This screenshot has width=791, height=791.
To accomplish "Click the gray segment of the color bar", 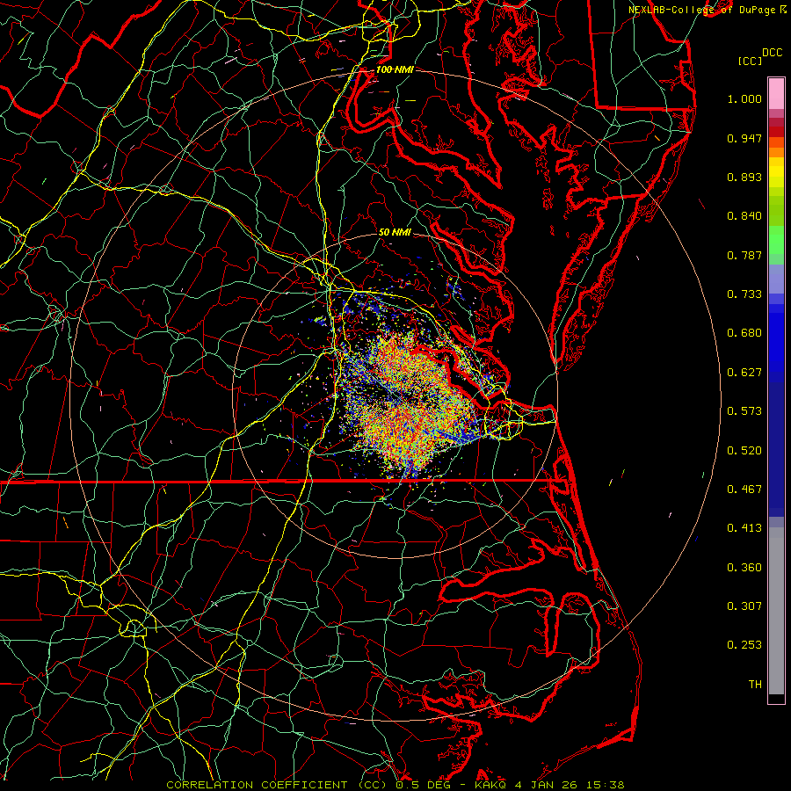I will pyautogui.click(x=776, y=611).
